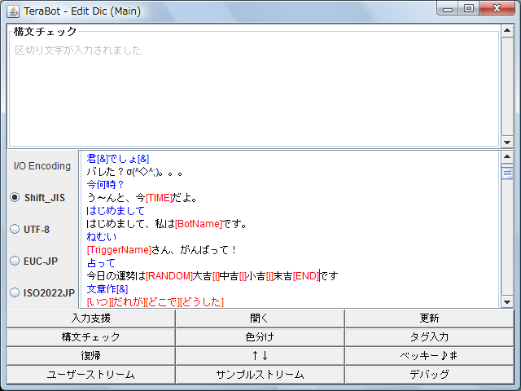
Task: Click the 復帰 button
Action: tap(90, 356)
